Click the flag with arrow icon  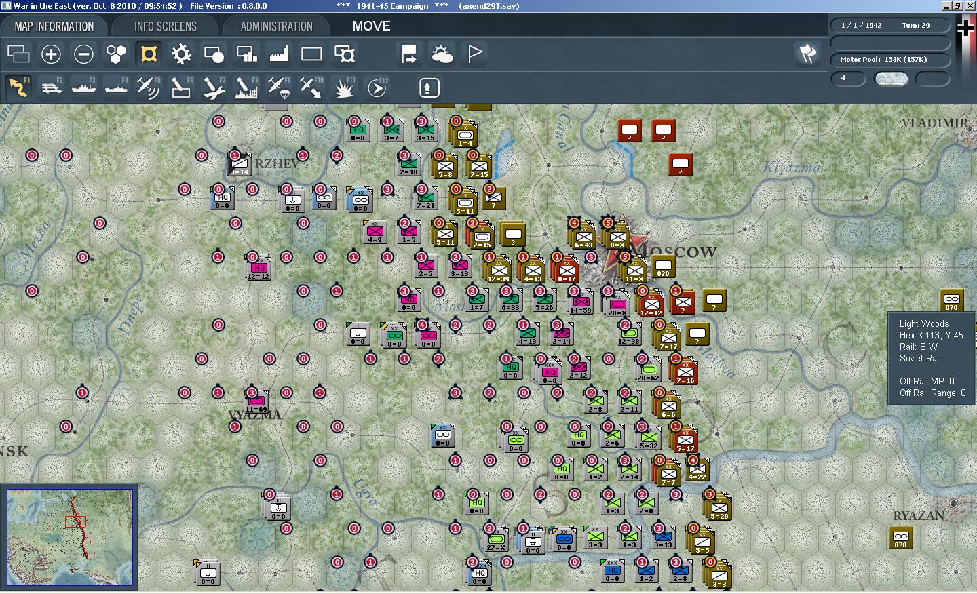click(409, 54)
